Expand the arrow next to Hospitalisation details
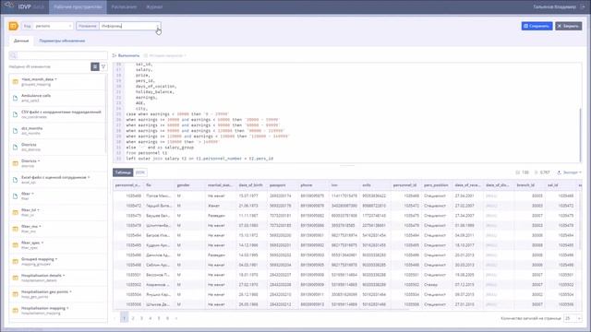Image resolution: width=591 pixels, height=332 pixels. [64, 276]
